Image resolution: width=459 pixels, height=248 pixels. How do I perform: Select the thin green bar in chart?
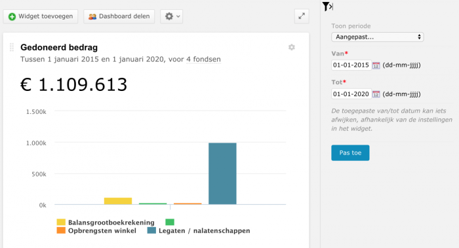pos(153,204)
